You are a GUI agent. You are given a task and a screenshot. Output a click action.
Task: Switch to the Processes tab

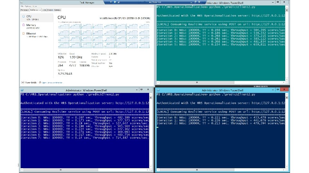tap(25, 10)
